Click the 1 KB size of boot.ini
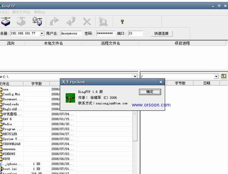 click(36, 169)
